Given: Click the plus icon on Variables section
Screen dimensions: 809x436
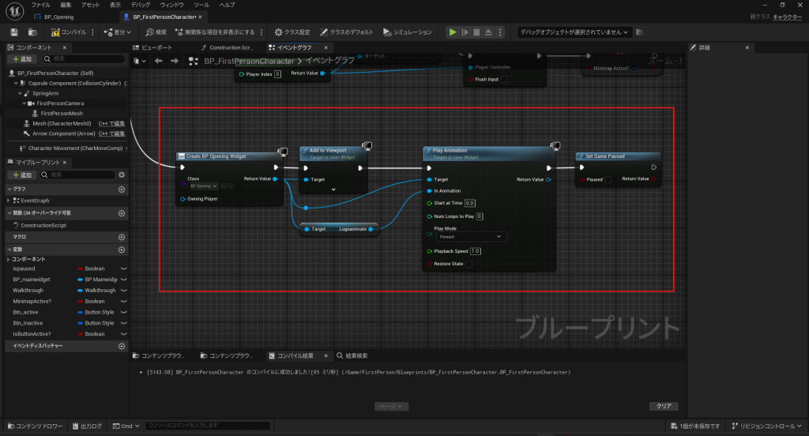Looking at the screenshot, I should coord(122,250).
